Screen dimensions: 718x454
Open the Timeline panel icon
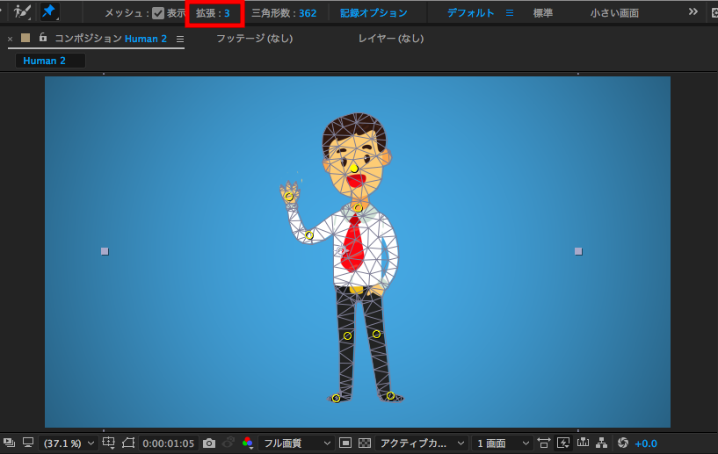click(x=583, y=442)
